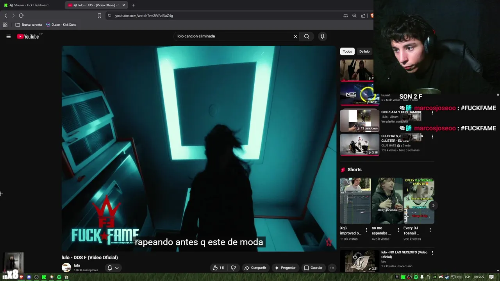
Task: Open options for XqC improved short
Action: (x=366, y=230)
